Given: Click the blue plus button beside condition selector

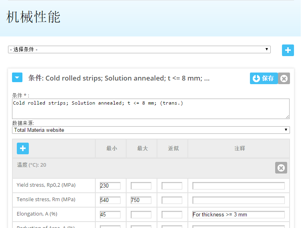Looking at the screenshot, I should (288, 50).
